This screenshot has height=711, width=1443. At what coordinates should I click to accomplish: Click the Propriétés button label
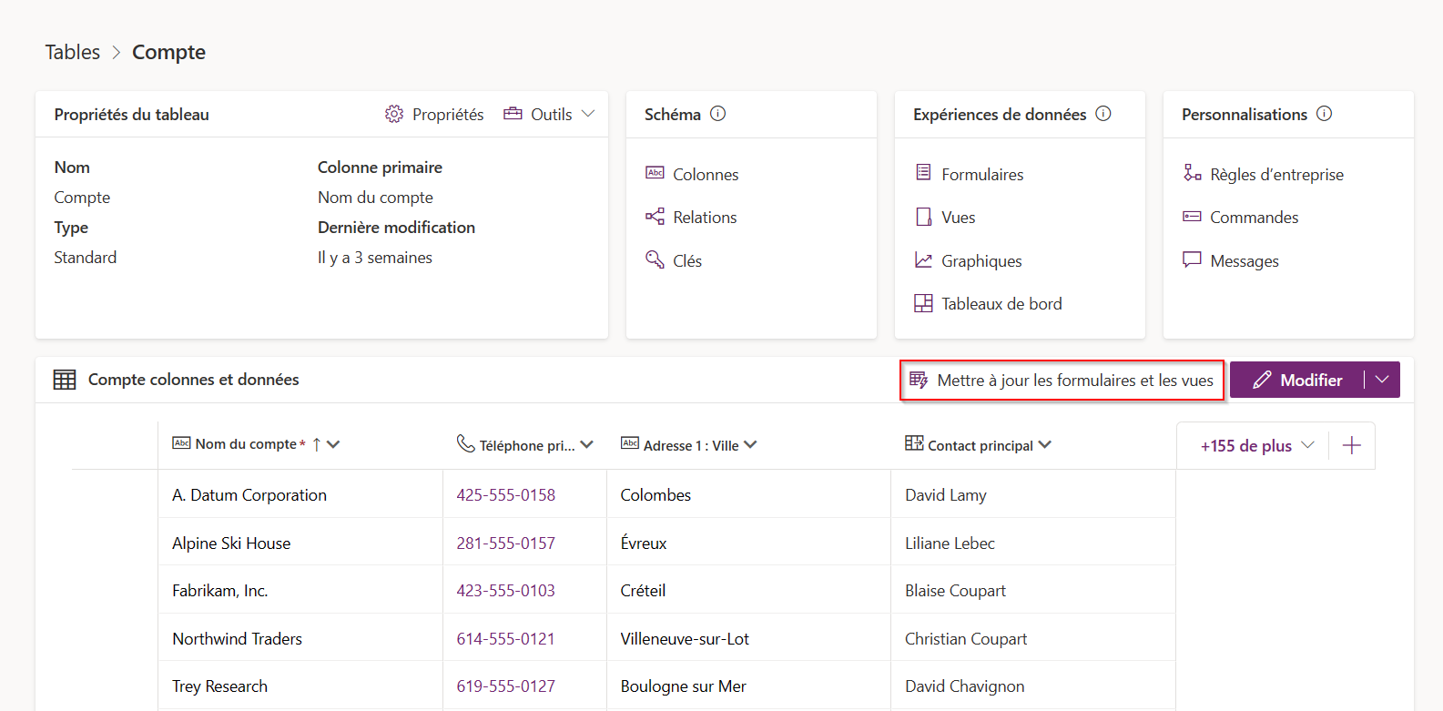448,114
